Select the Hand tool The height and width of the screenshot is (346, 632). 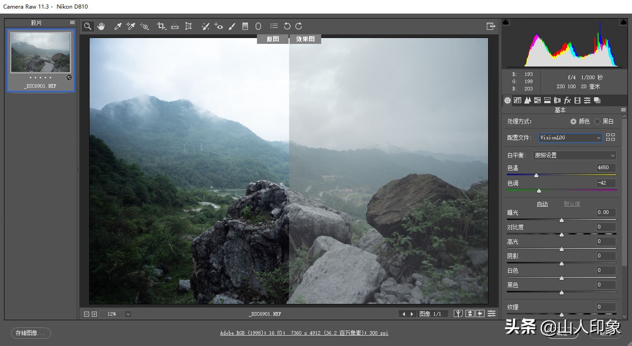[101, 26]
